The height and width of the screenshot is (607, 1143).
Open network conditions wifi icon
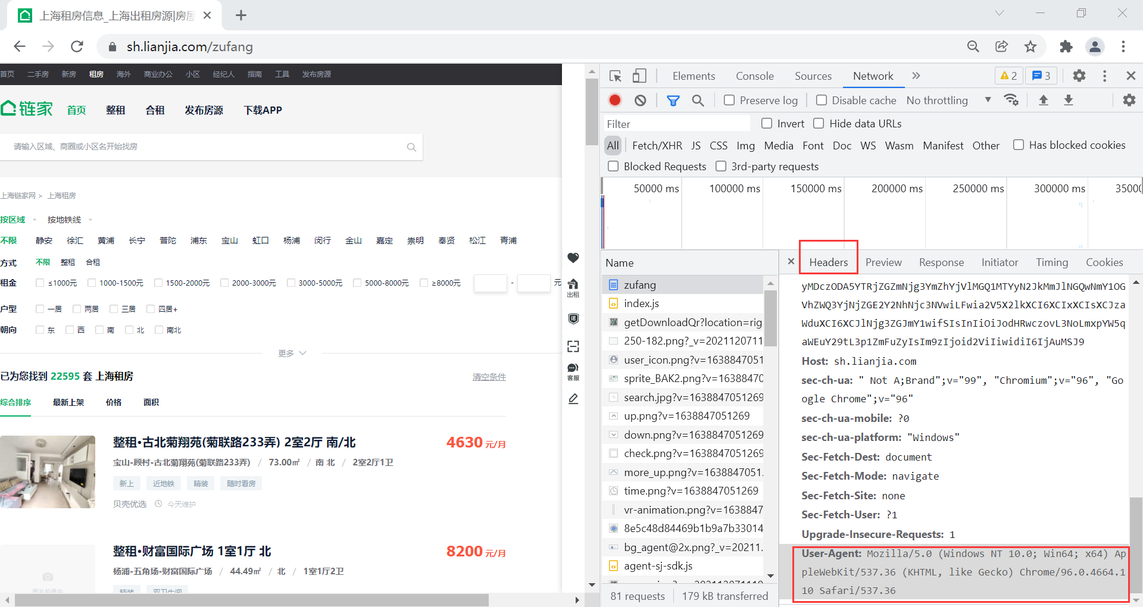coord(1011,100)
